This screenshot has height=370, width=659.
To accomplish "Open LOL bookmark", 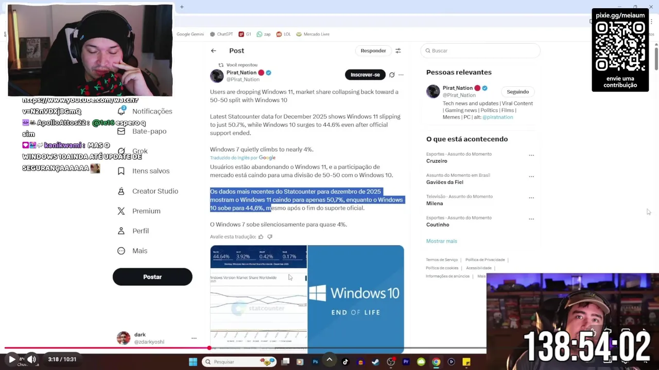I will (284, 34).
